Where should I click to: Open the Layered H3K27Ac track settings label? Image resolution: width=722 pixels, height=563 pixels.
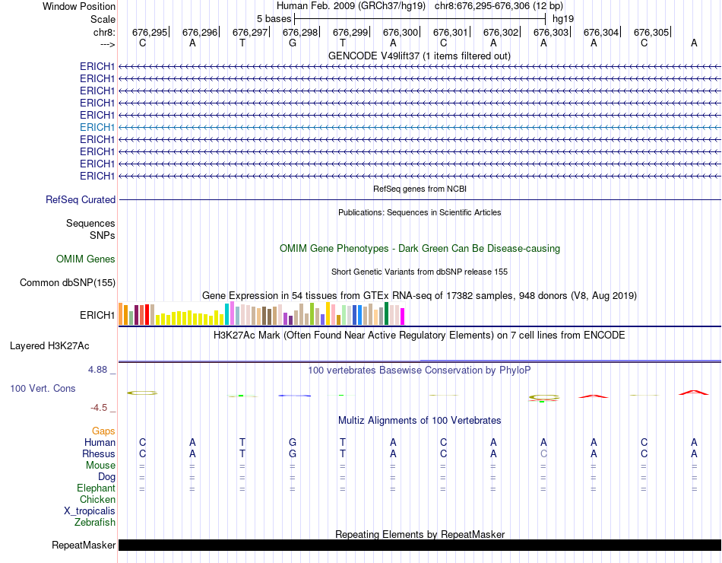pyautogui.click(x=49, y=345)
